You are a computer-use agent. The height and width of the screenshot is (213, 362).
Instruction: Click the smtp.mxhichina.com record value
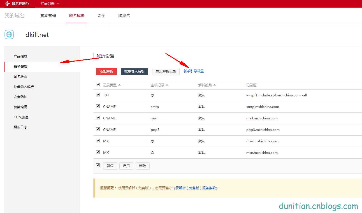pos(263,106)
